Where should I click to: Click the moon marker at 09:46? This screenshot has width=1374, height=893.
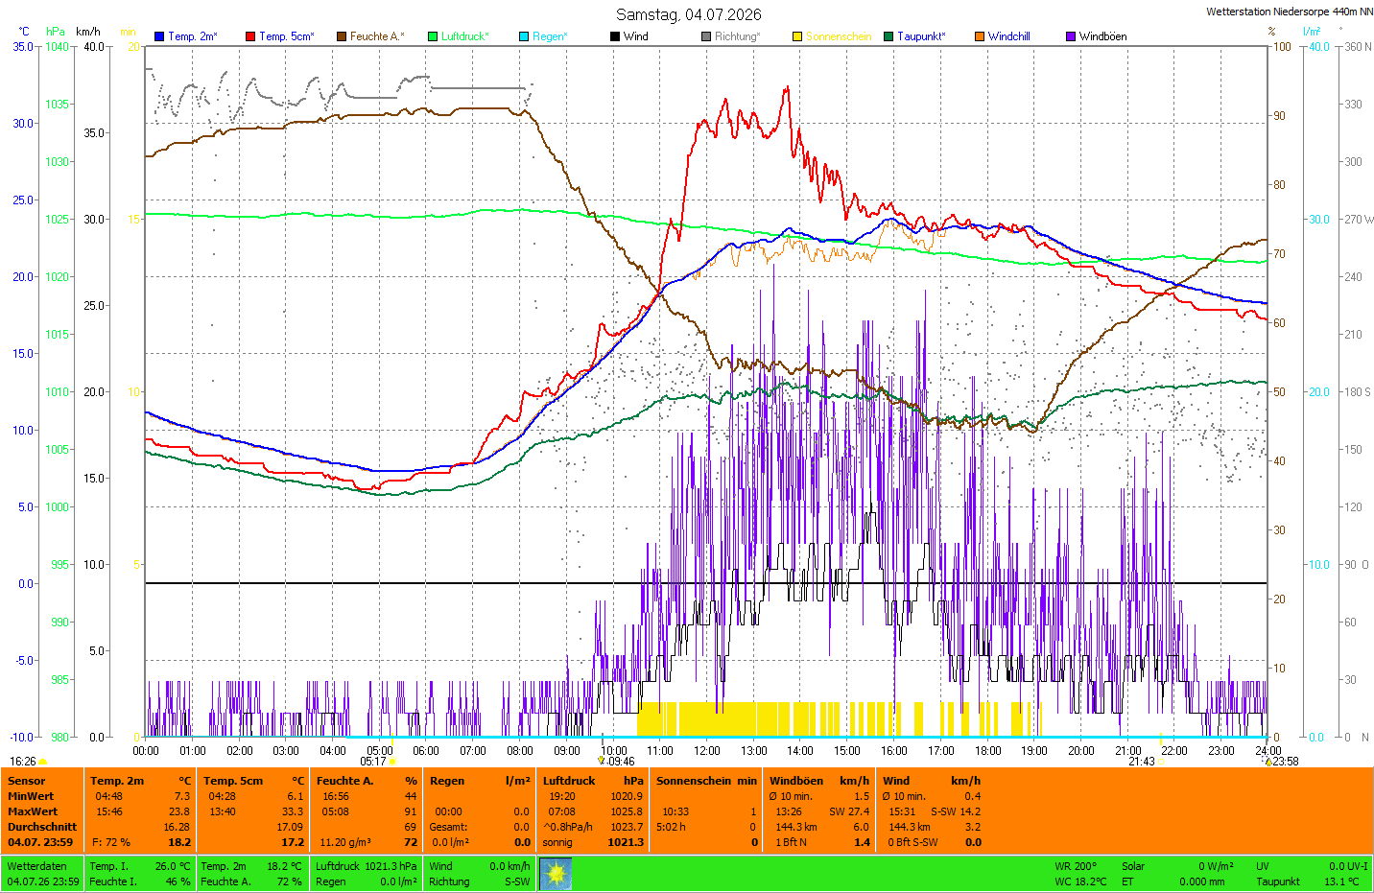pyautogui.click(x=602, y=761)
